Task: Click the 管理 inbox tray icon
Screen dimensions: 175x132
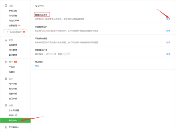Action: (x=6, y=40)
